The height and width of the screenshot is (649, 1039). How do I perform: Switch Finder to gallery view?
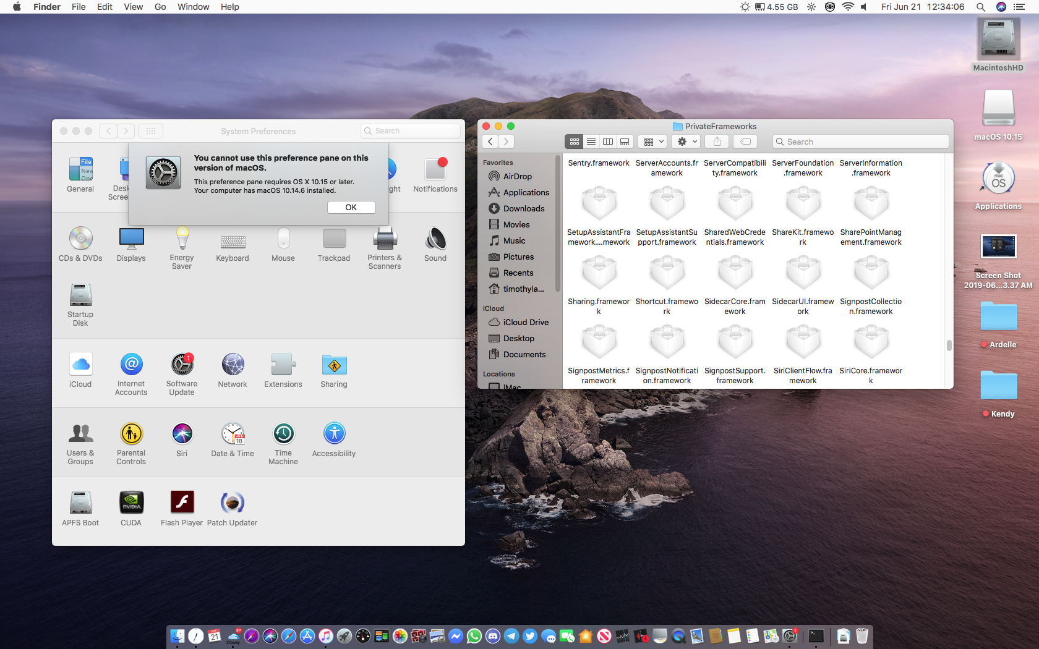click(x=625, y=142)
